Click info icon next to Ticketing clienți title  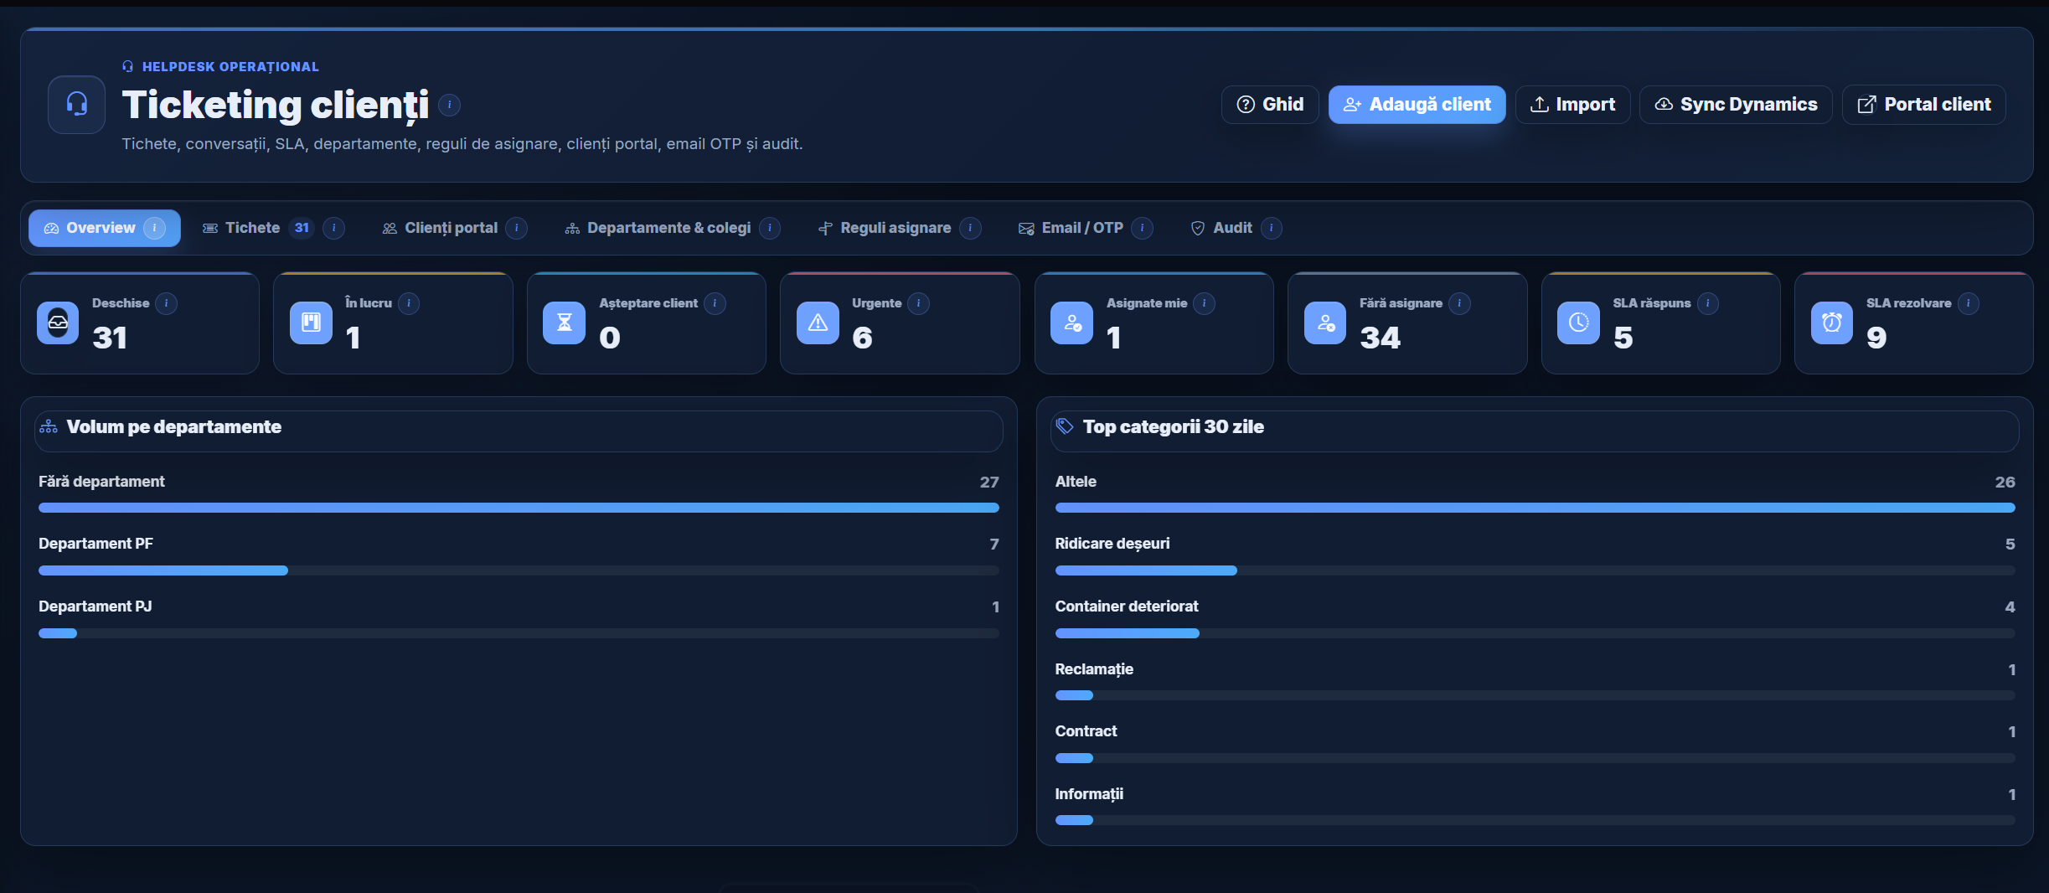(449, 105)
